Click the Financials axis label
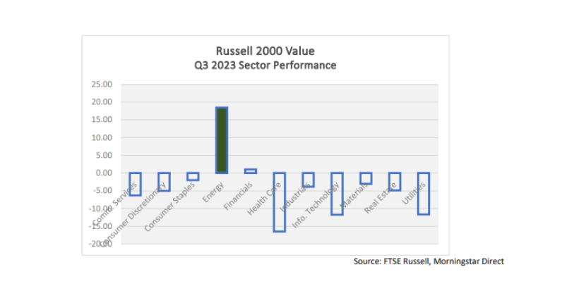The height and width of the screenshot is (303, 586). (238, 197)
